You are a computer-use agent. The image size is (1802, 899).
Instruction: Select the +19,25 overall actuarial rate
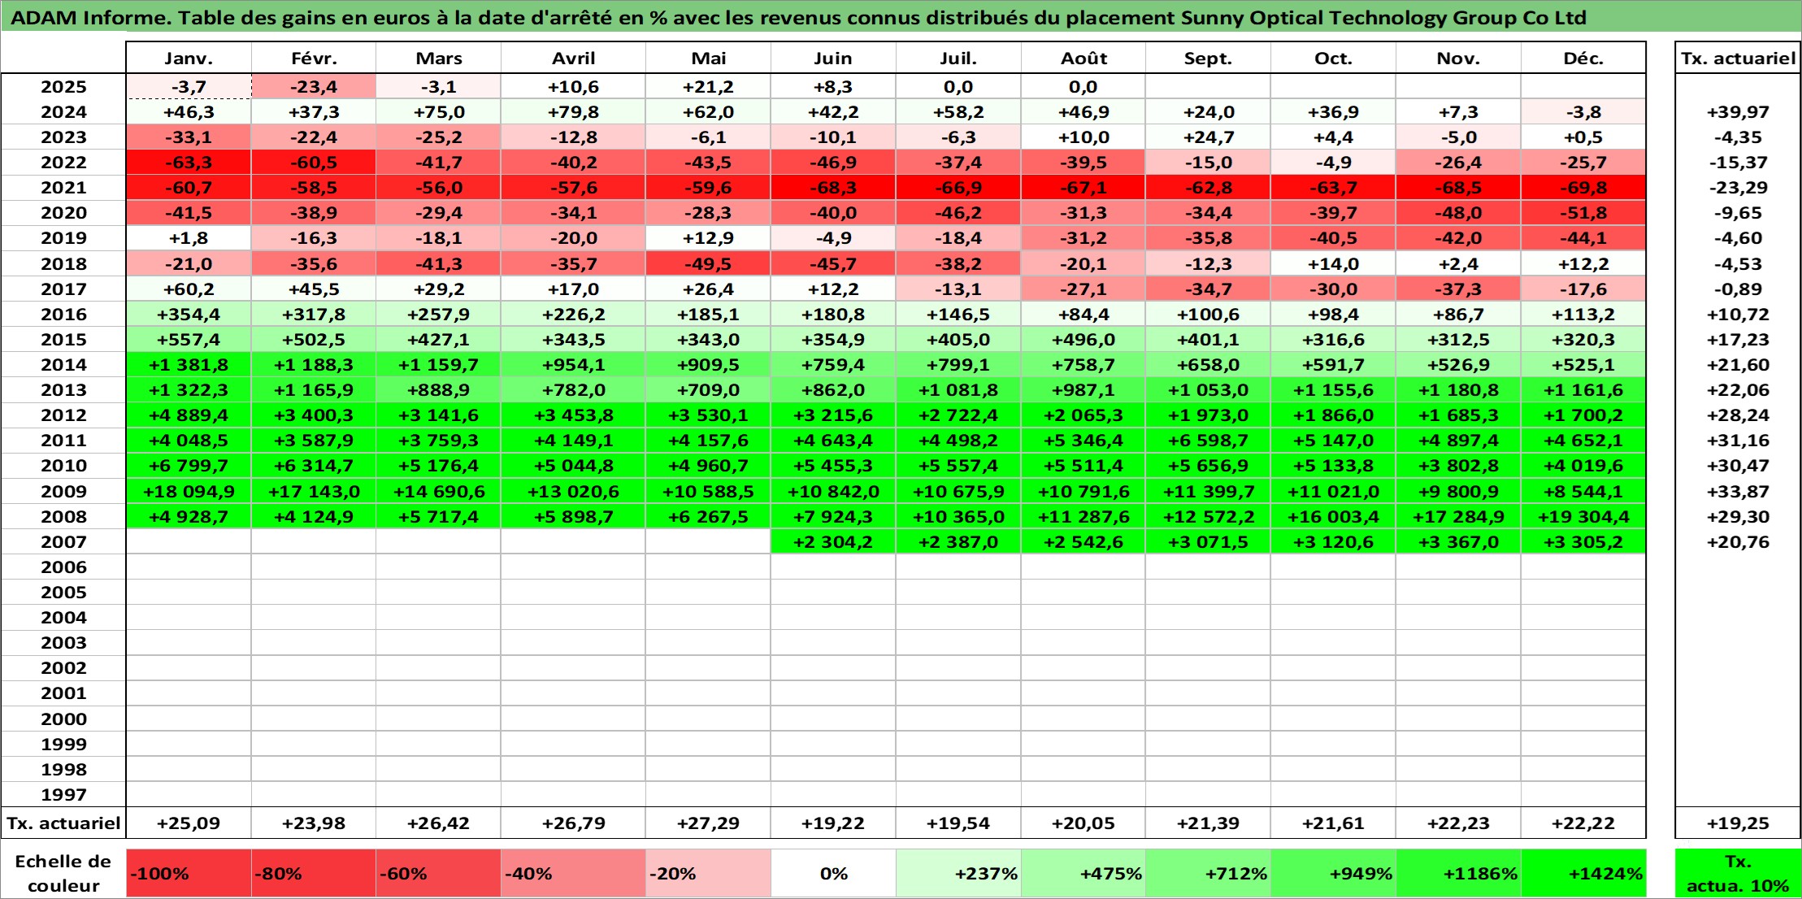tap(1738, 823)
